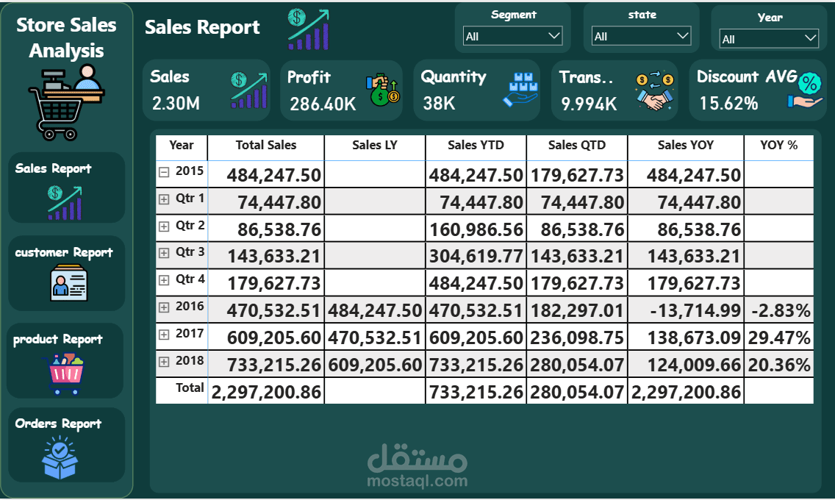Expand the 2016 year row
The height and width of the screenshot is (500, 835).
pos(164,307)
